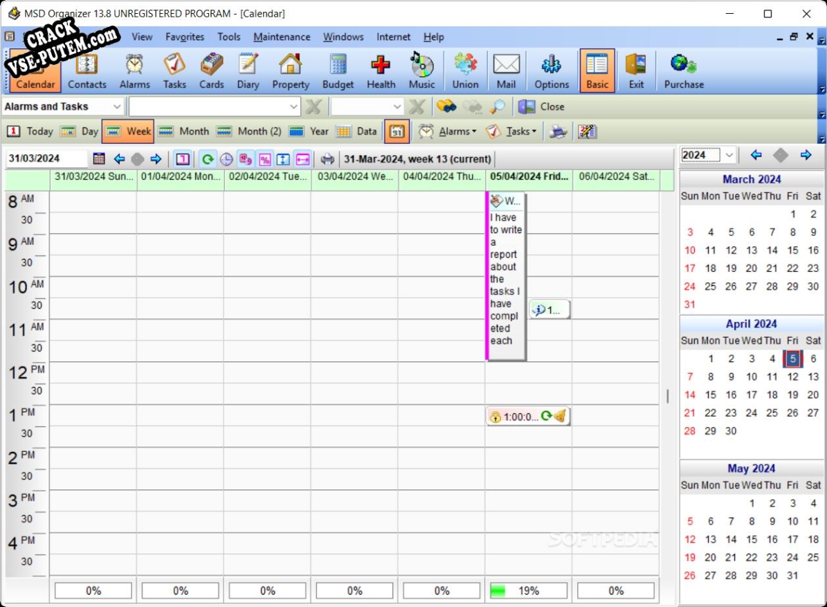Open the Diary module
This screenshot has height=607, width=827.
247,71
